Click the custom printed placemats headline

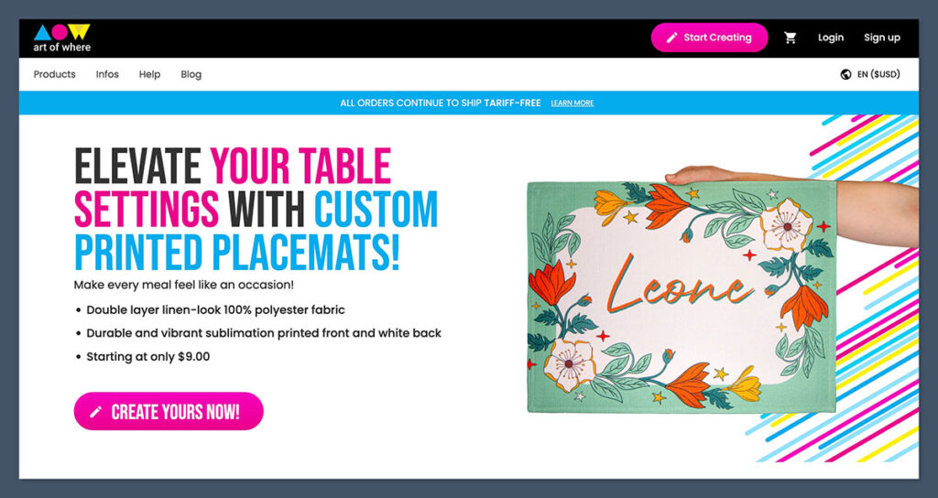tap(256, 210)
